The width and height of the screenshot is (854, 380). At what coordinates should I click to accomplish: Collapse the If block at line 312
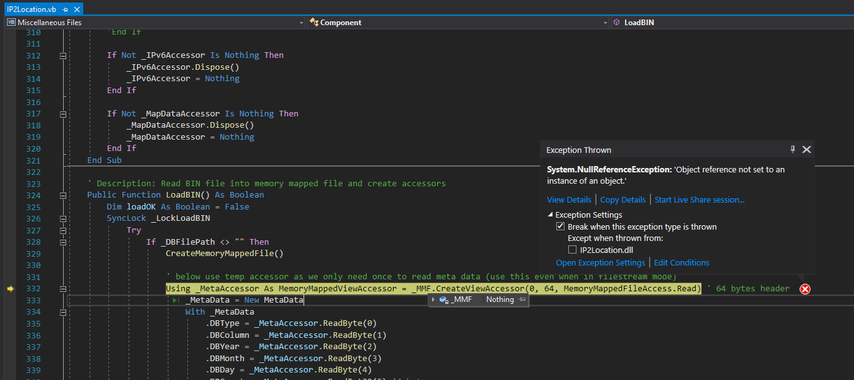[x=62, y=55]
